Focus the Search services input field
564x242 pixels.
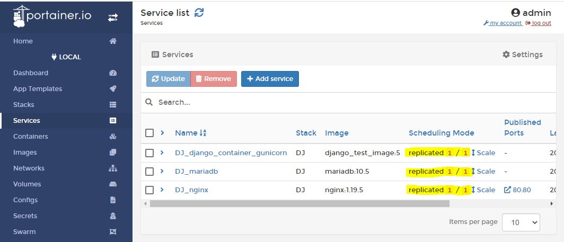[x=350, y=102]
